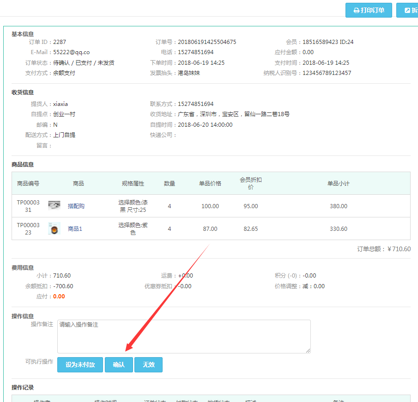
Task: Click the resize handle of the remark textarea
Action: click(x=308, y=350)
